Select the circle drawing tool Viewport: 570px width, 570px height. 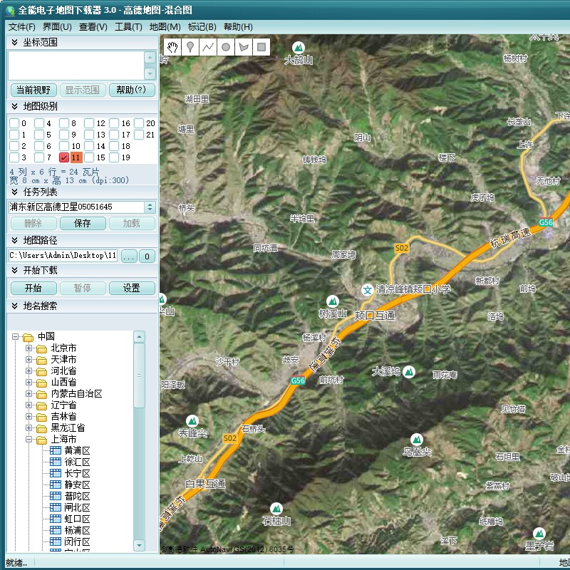tap(226, 47)
